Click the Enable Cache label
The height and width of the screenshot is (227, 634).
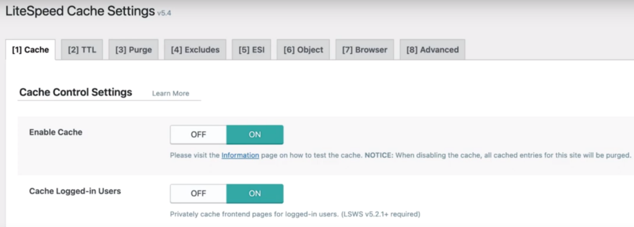point(56,132)
